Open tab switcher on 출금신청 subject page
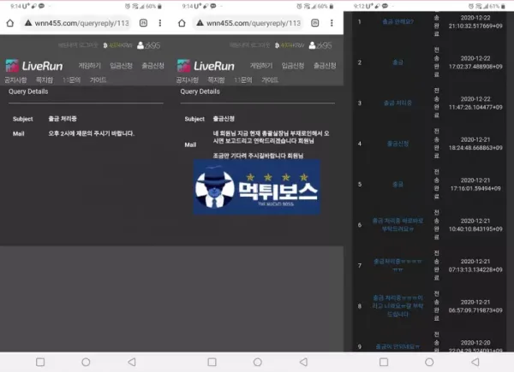Viewport: 514px width, 372px height. click(315, 23)
